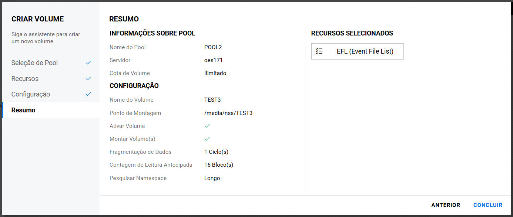Click the TEST3 volume name value
This screenshot has height=217, width=513.
[212, 100]
